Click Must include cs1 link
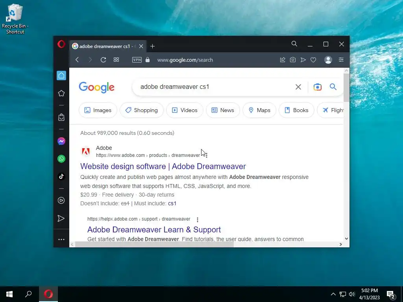 172,203
